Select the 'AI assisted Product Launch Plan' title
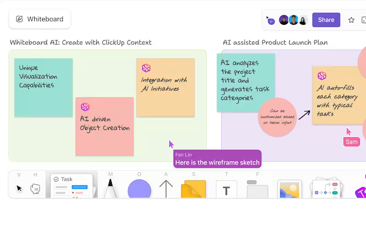Screen dimensions: 366x238 point(275,43)
